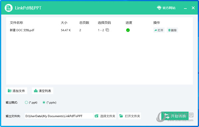Click the 输出文件夹 label

pos(13,116)
